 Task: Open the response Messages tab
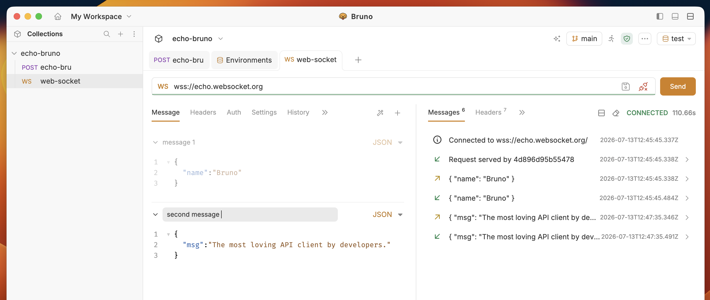(446, 112)
